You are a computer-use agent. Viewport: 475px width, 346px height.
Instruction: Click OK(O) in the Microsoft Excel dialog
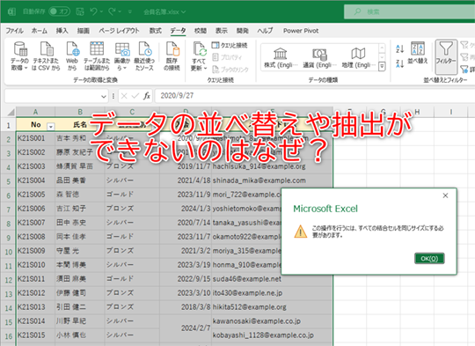[x=429, y=258]
